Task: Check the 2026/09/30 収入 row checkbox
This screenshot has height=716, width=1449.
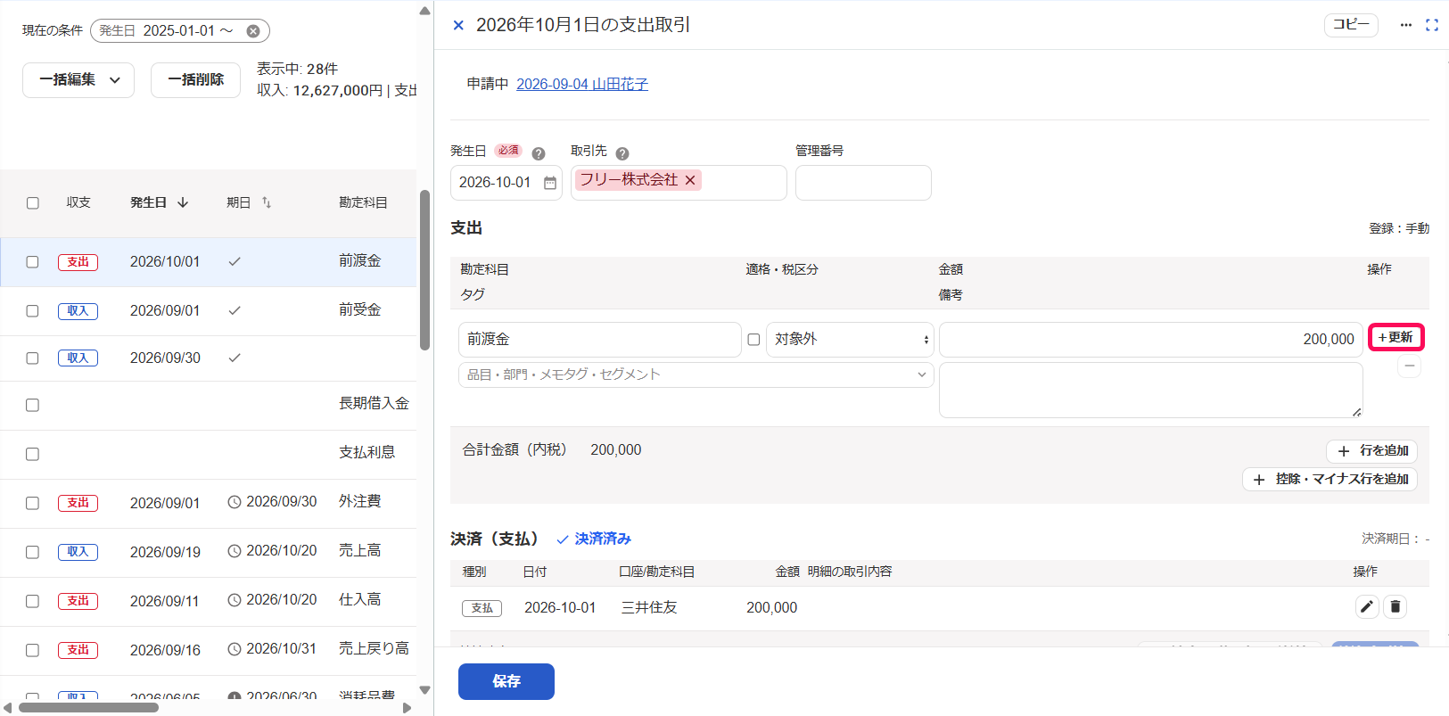Action: click(x=33, y=358)
